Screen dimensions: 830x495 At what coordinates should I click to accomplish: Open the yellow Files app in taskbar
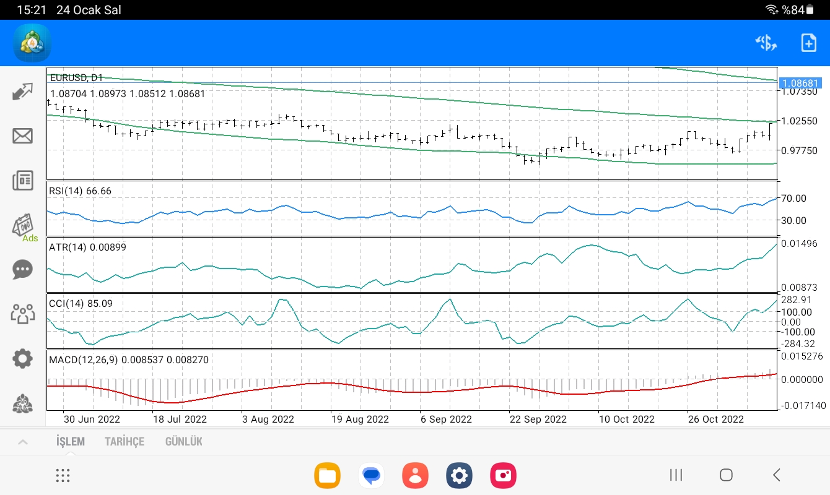(x=327, y=475)
